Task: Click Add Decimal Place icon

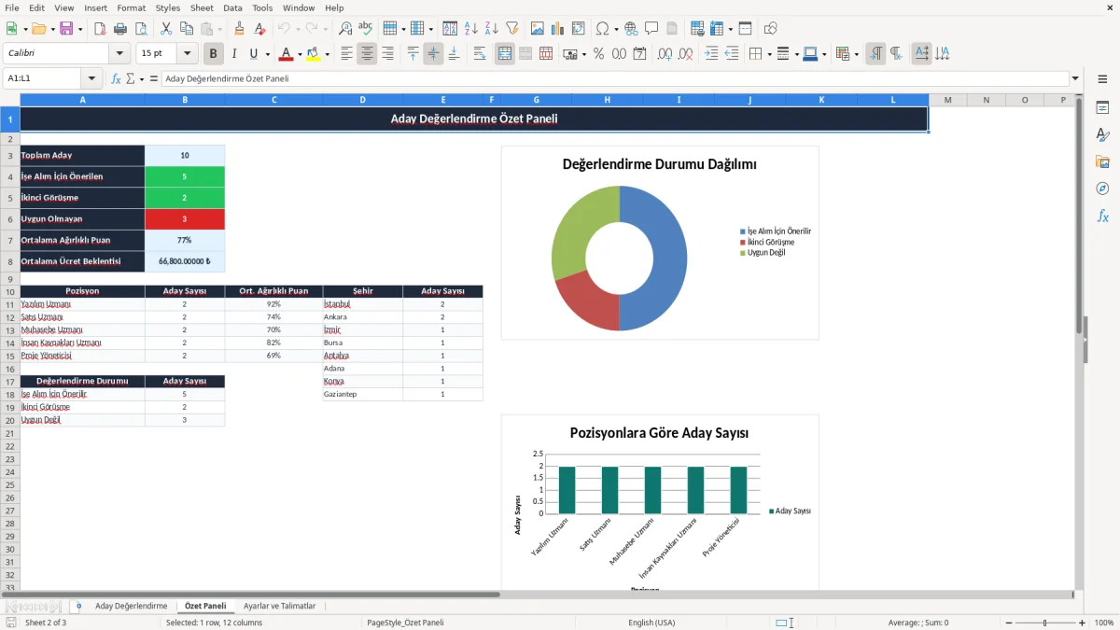Action: [665, 54]
